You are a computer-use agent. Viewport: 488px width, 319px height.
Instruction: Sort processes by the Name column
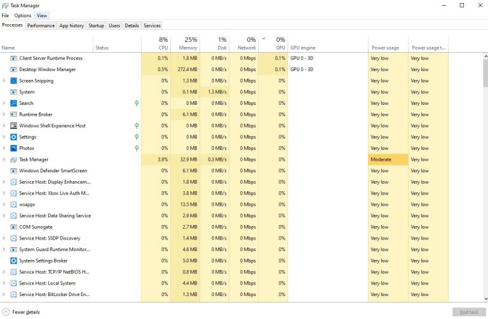click(46, 44)
